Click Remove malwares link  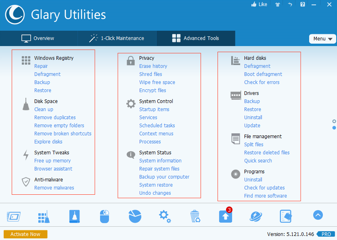click(54, 188)
